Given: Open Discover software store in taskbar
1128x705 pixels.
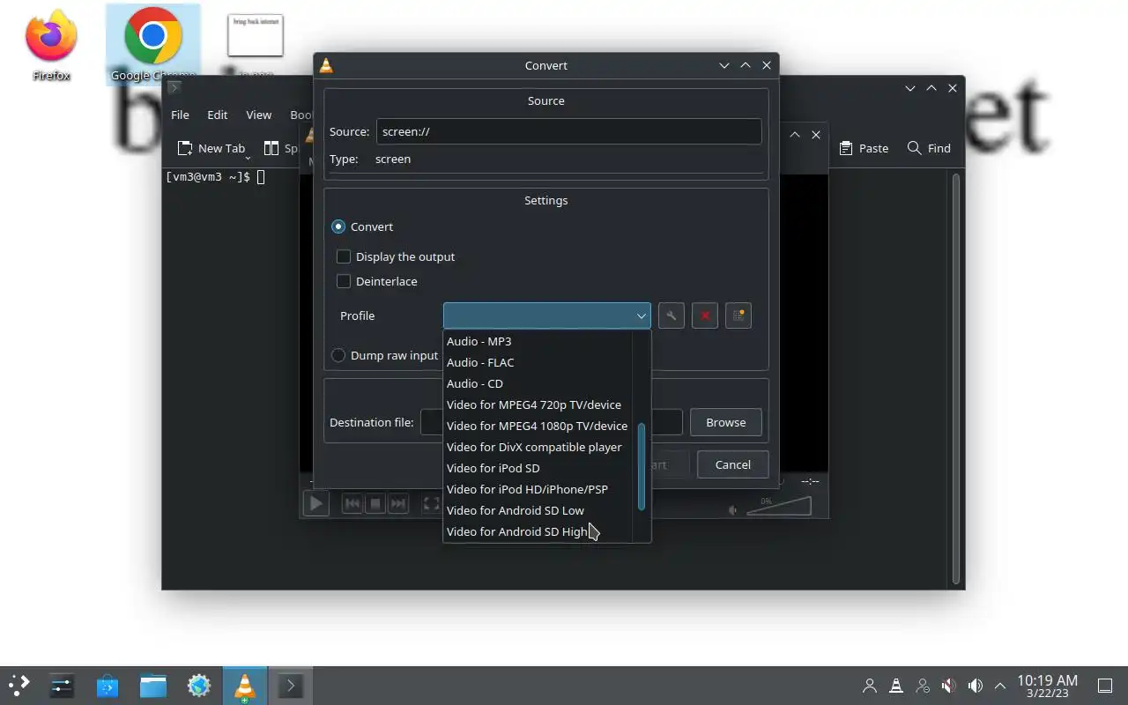Looking at the screenshot, I should (x=108, y=686).
